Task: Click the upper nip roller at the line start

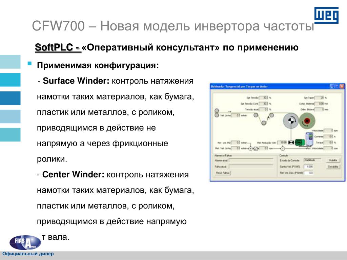Action: [x=217, y=110]
